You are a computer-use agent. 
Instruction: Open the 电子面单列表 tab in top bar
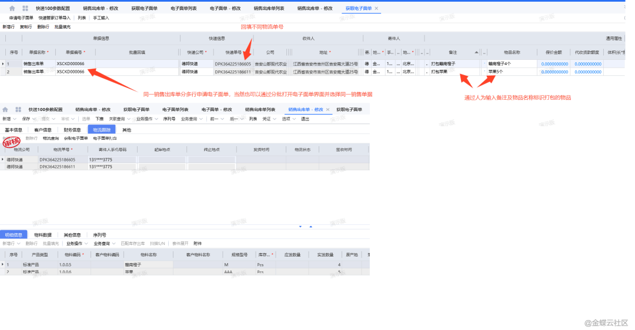(x=183, y=9)
